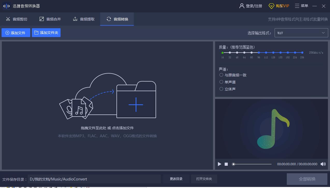Enable 单声道 mono channel mode
The height and width of the screenshot is (188, 330).
pos(221,82)
